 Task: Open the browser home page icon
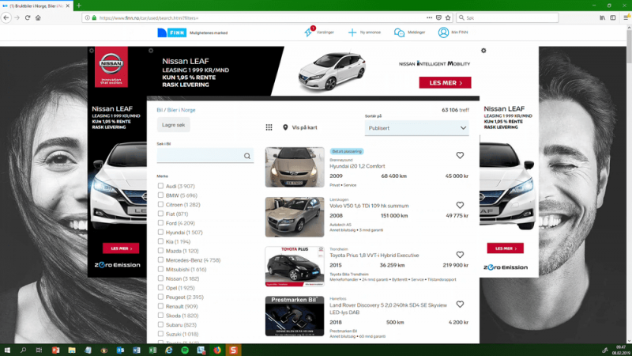(38, 17)
